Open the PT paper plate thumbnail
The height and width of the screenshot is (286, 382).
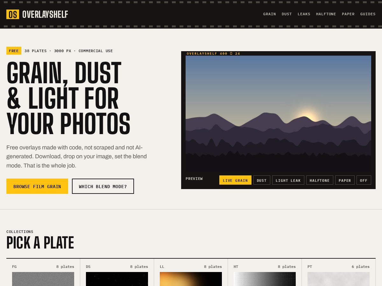tap(338, 279)
